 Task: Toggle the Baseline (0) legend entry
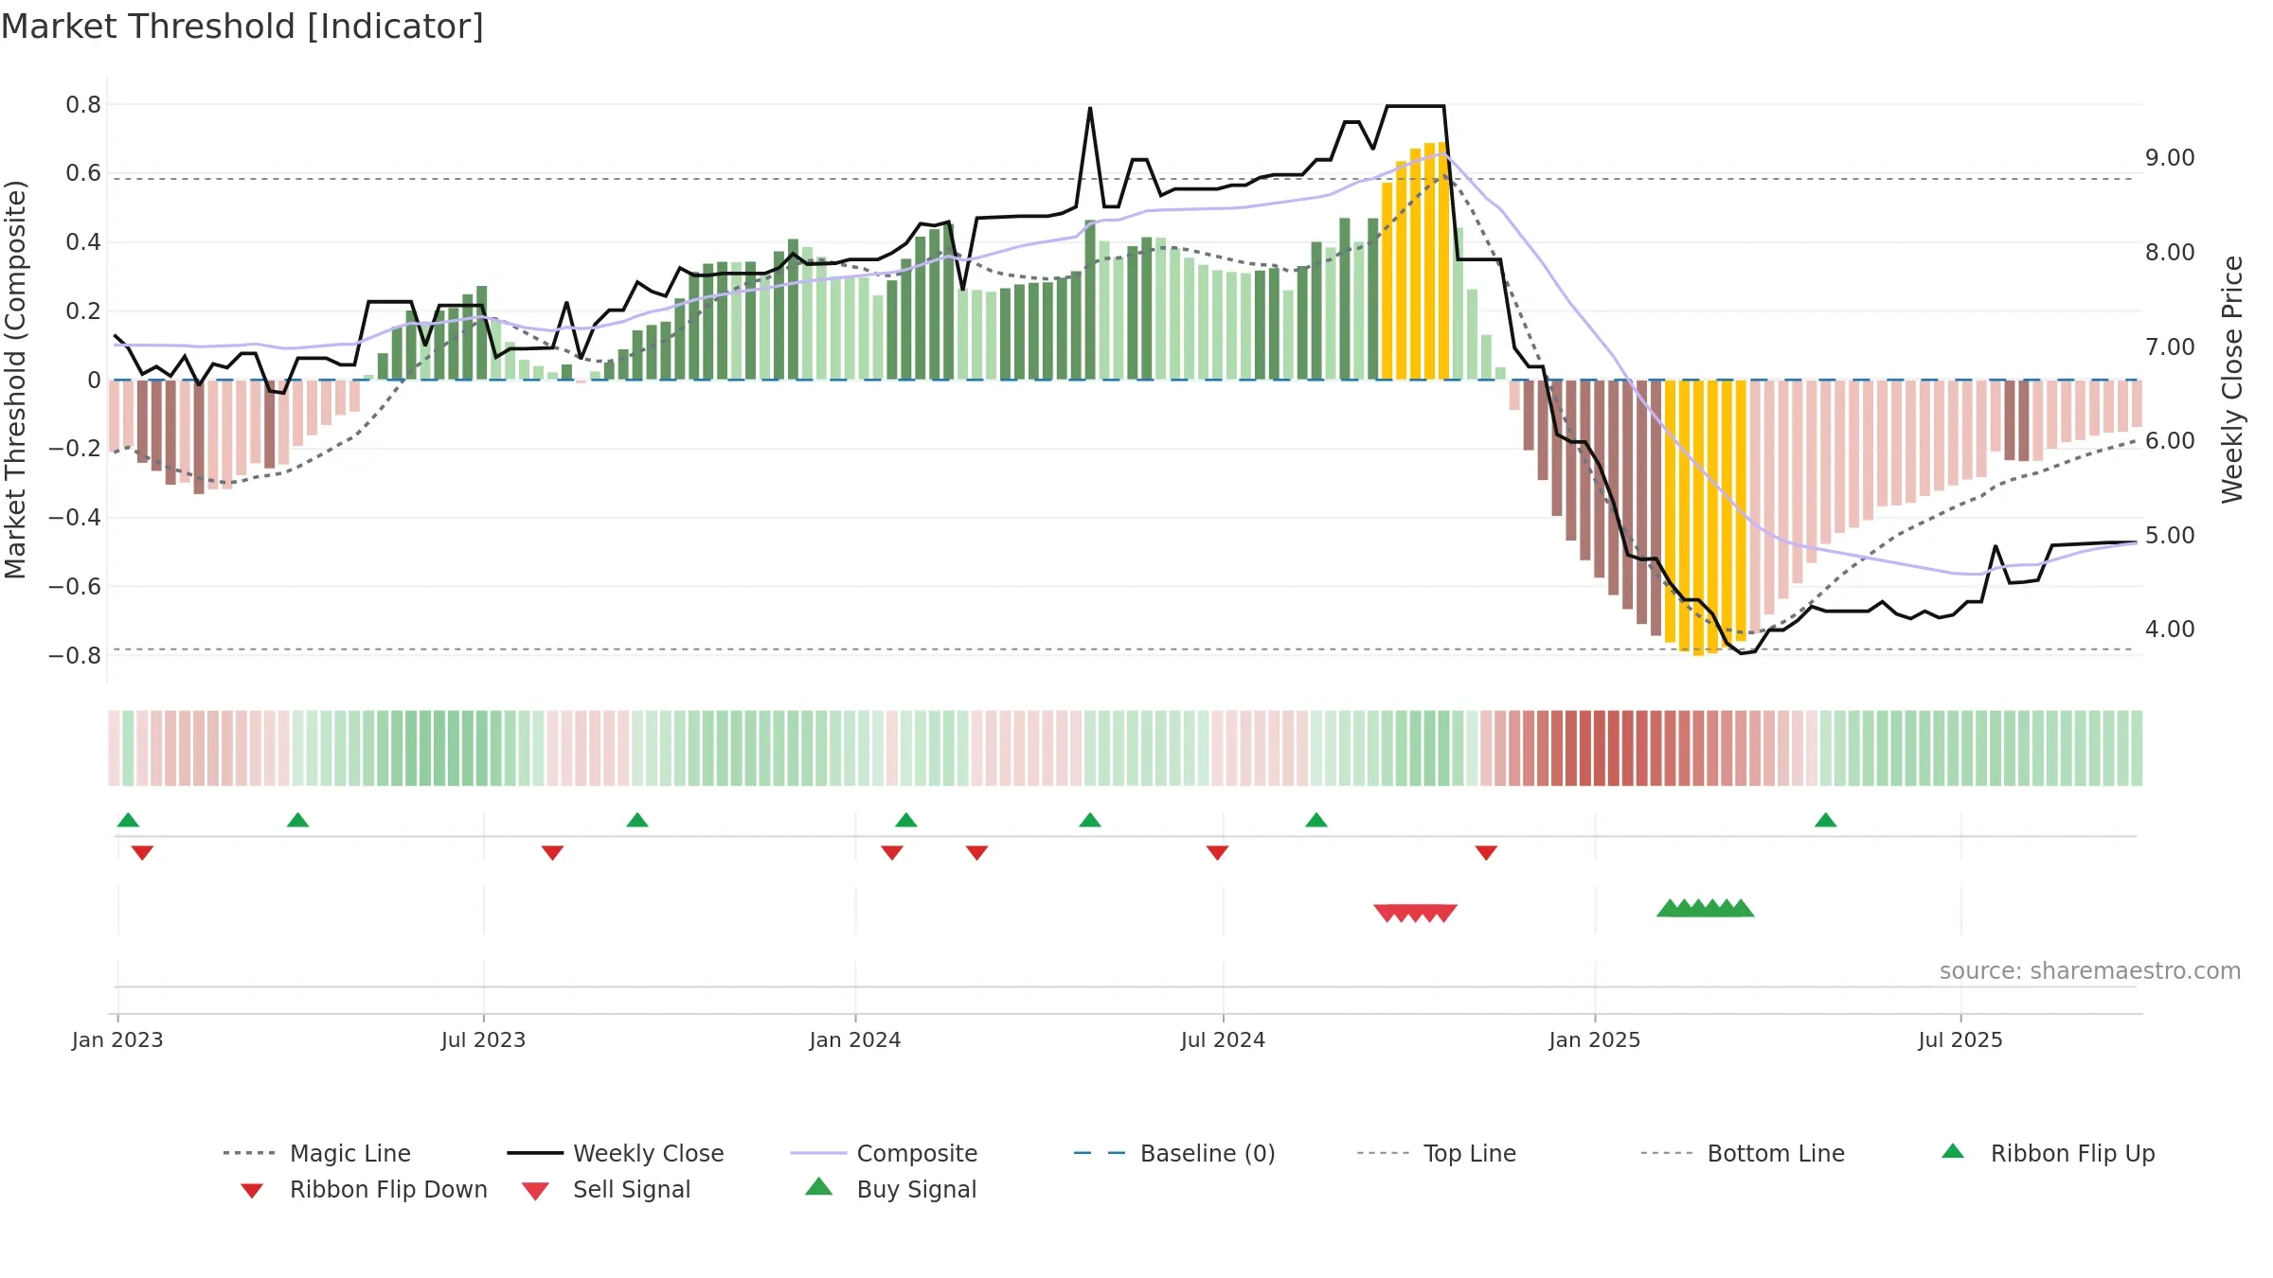[1174, 1153]
